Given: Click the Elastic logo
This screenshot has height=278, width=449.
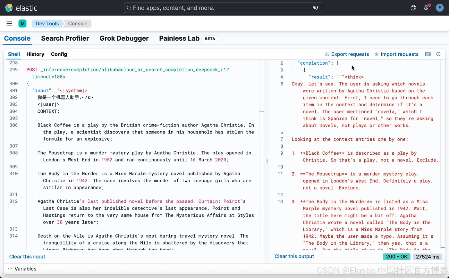Looking at the screenshot, I should 21,8.
